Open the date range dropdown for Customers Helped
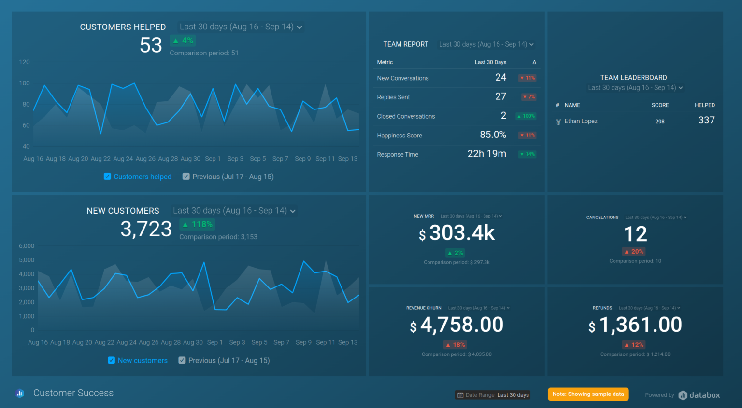 pos(240,27)
